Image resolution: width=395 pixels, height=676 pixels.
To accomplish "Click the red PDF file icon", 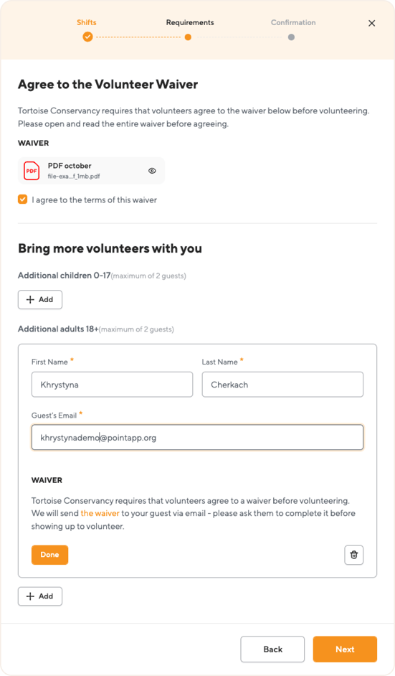I will 32,171.
